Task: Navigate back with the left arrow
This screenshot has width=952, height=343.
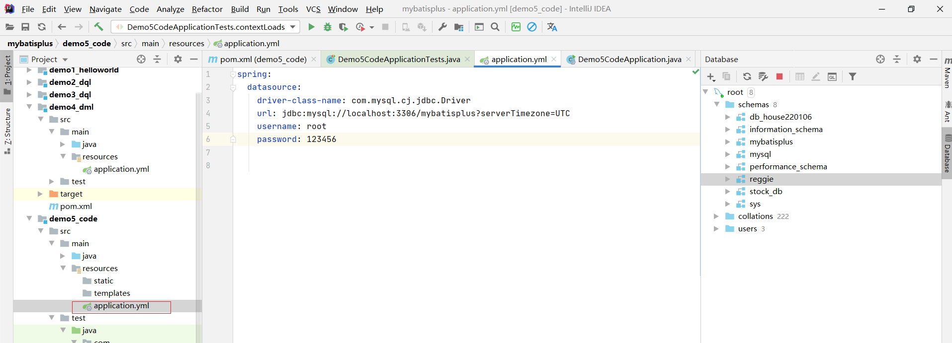Action: pos(62,27)
